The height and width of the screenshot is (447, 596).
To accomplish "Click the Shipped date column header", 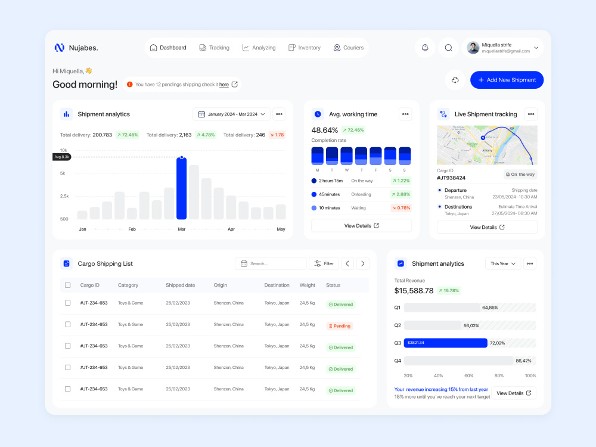I will click(x=180, y=285).
